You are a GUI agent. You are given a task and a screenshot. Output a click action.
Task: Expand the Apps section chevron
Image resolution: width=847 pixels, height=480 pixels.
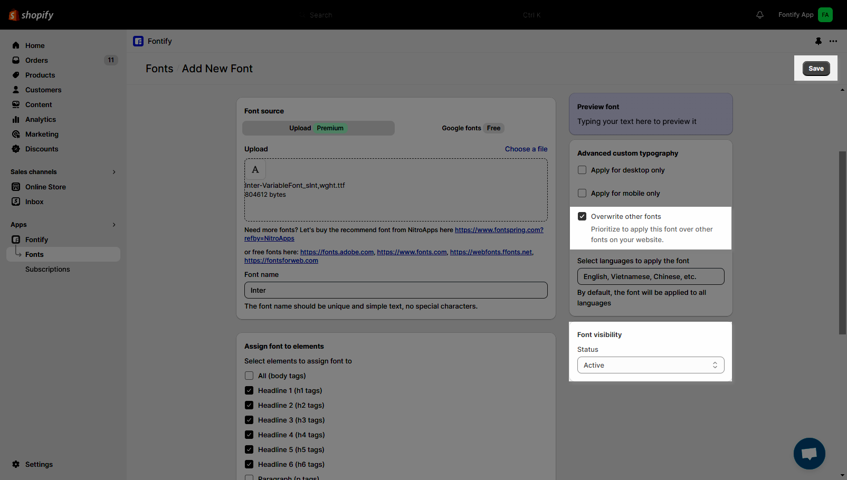114,225
